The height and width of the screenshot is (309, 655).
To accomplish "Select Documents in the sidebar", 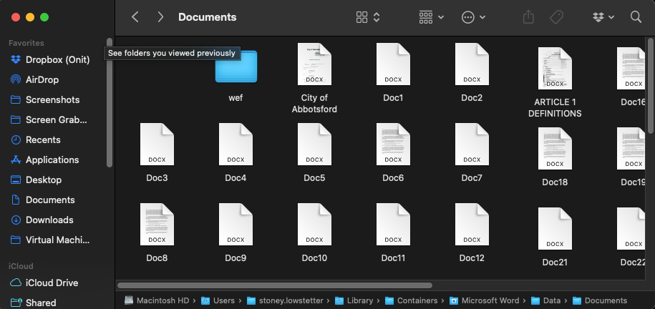I will pos(43,200).
